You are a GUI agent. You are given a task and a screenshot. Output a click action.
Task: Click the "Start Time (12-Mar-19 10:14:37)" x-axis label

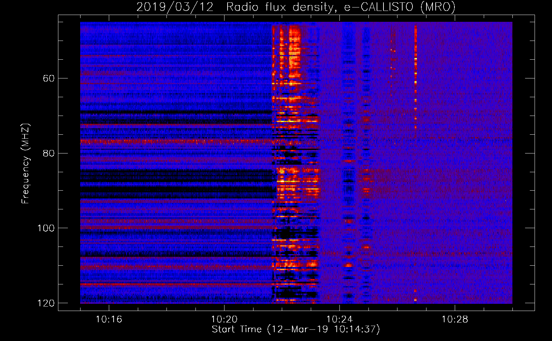point(296,329)
